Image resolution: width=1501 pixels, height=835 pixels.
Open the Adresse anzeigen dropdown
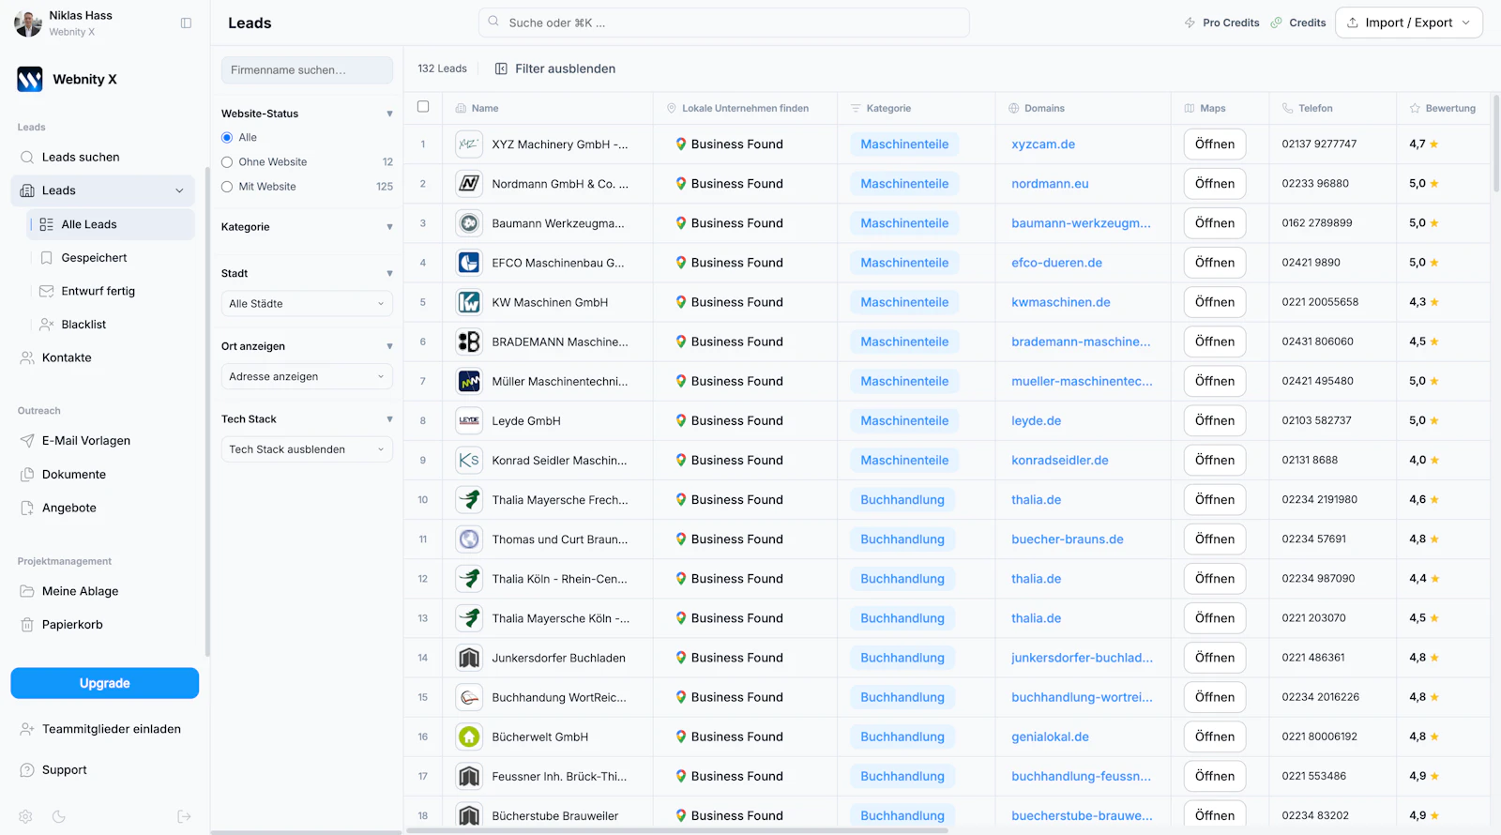(307, 377)
